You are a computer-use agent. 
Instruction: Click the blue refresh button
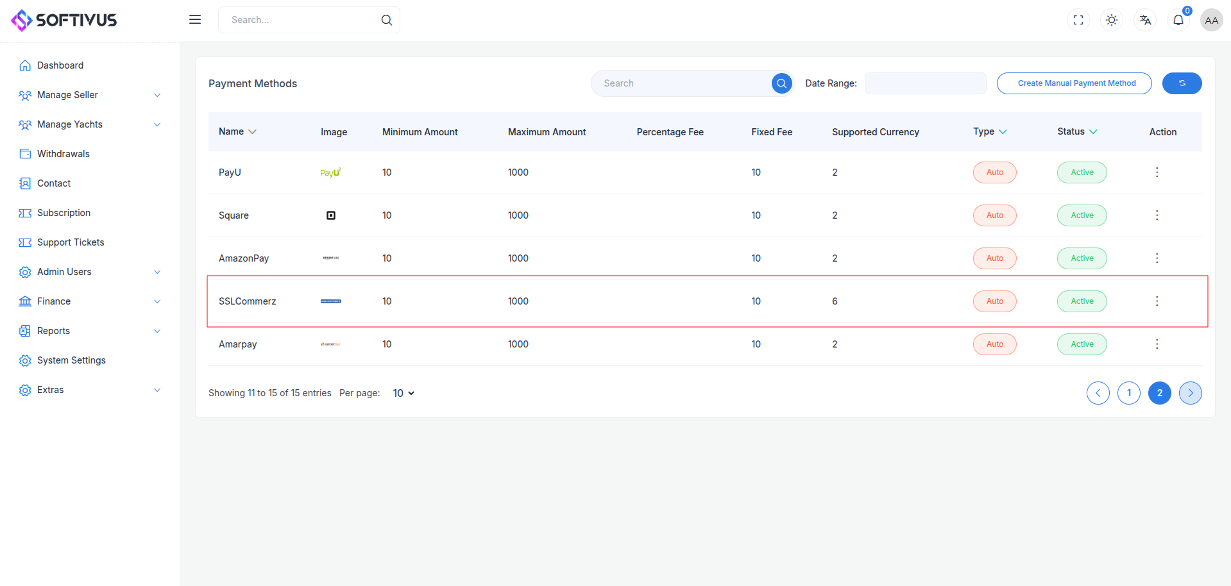pyautogui.click(x=1182, y=83)
